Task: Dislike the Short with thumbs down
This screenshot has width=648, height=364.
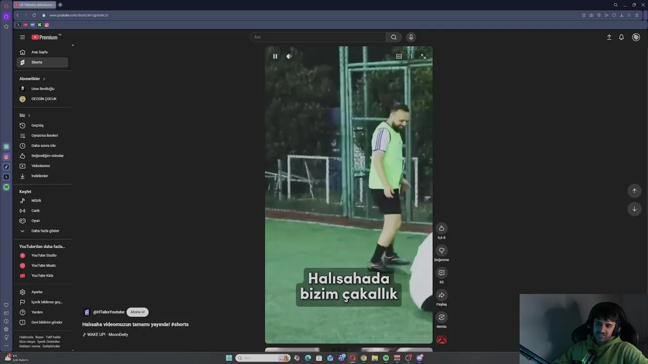Action: click(x=441, y=250)
